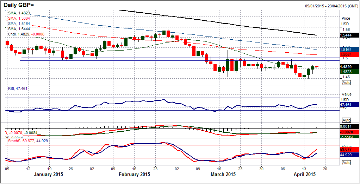This screenshot has height=184, width=360.
Task: Click the blue 47.461 RSI value tag
Action: [x=349, y=104]
